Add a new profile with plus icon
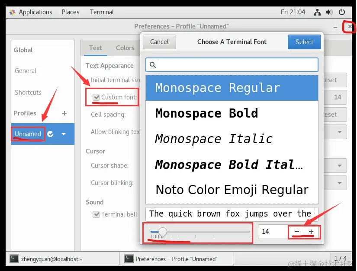357x271 pixels. (x=64, y=113)
